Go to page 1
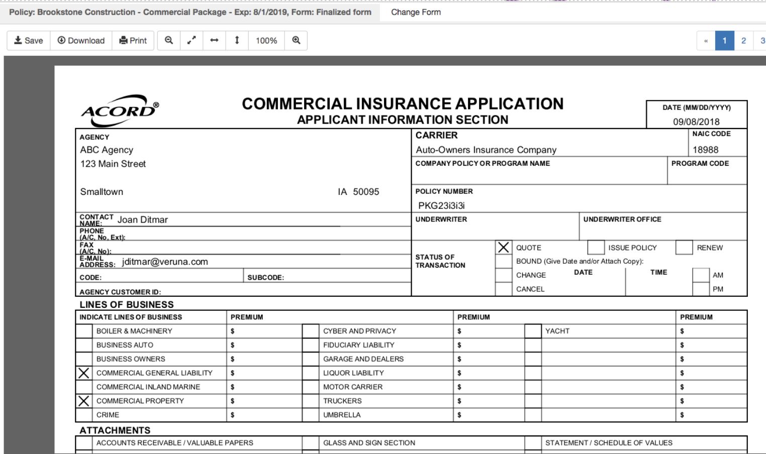The height and width of the screenshot is (454, 766). [x=724, y=41]
